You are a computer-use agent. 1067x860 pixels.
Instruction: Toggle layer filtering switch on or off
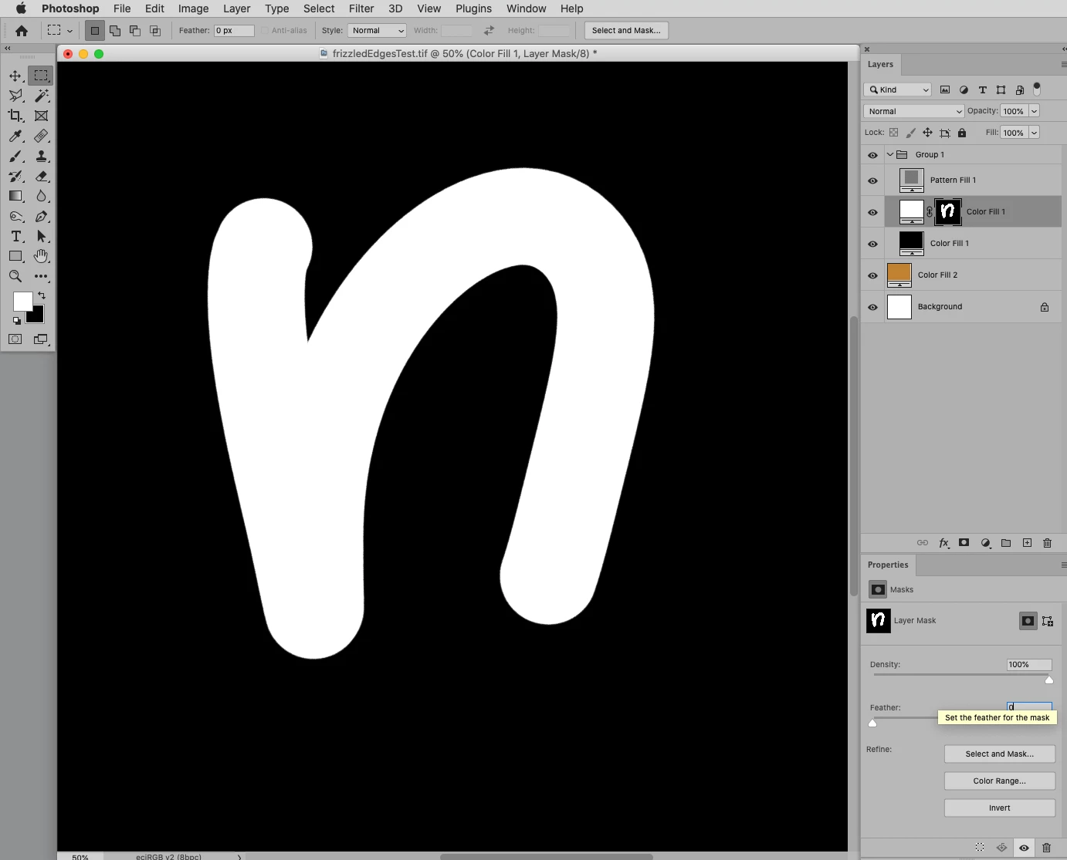click(1037, 89)
